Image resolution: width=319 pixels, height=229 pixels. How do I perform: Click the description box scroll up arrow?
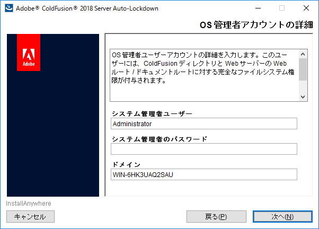[303, 54]
